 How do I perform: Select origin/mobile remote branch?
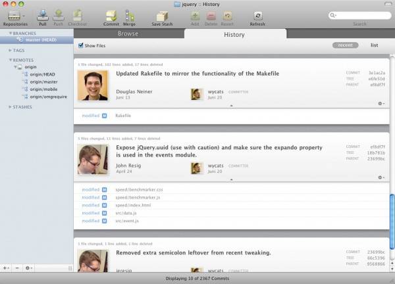[x=43, y=89]
